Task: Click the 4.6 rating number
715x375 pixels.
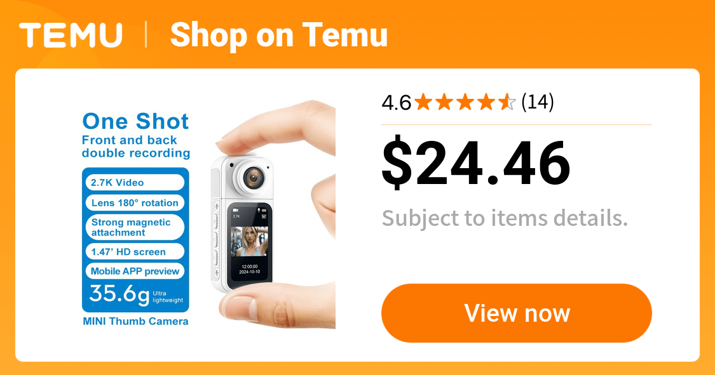Action: click(x=396, y=102)
